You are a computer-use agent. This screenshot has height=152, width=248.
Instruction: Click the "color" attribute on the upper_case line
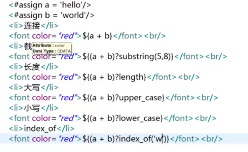[42, 98]
